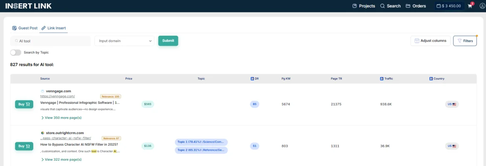Viewport: 486px width, 166px height.
Task: Click the DR column header icon
Action: pos(252,78)
